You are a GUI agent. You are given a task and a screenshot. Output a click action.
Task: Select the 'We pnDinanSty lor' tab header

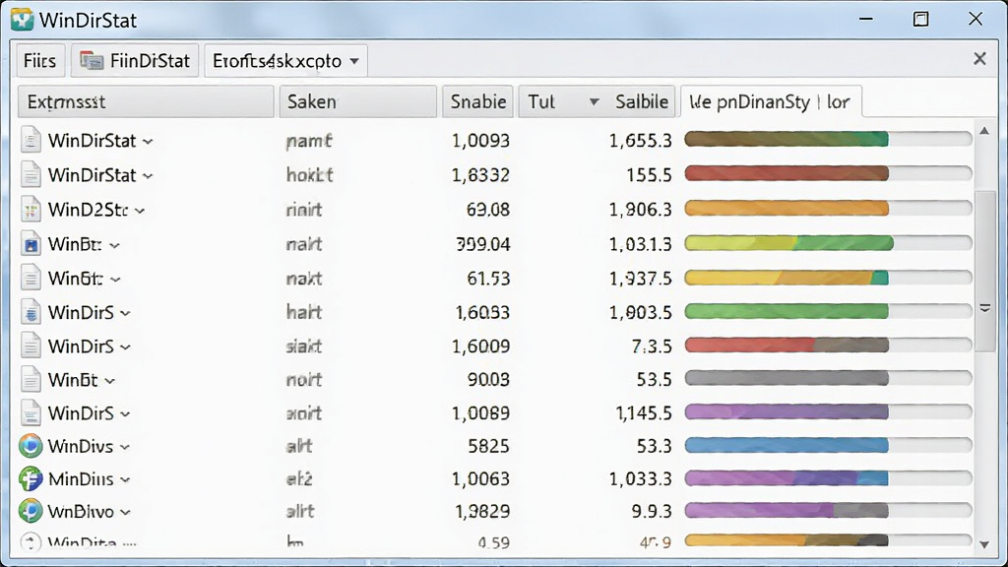[x=770, y=101]
